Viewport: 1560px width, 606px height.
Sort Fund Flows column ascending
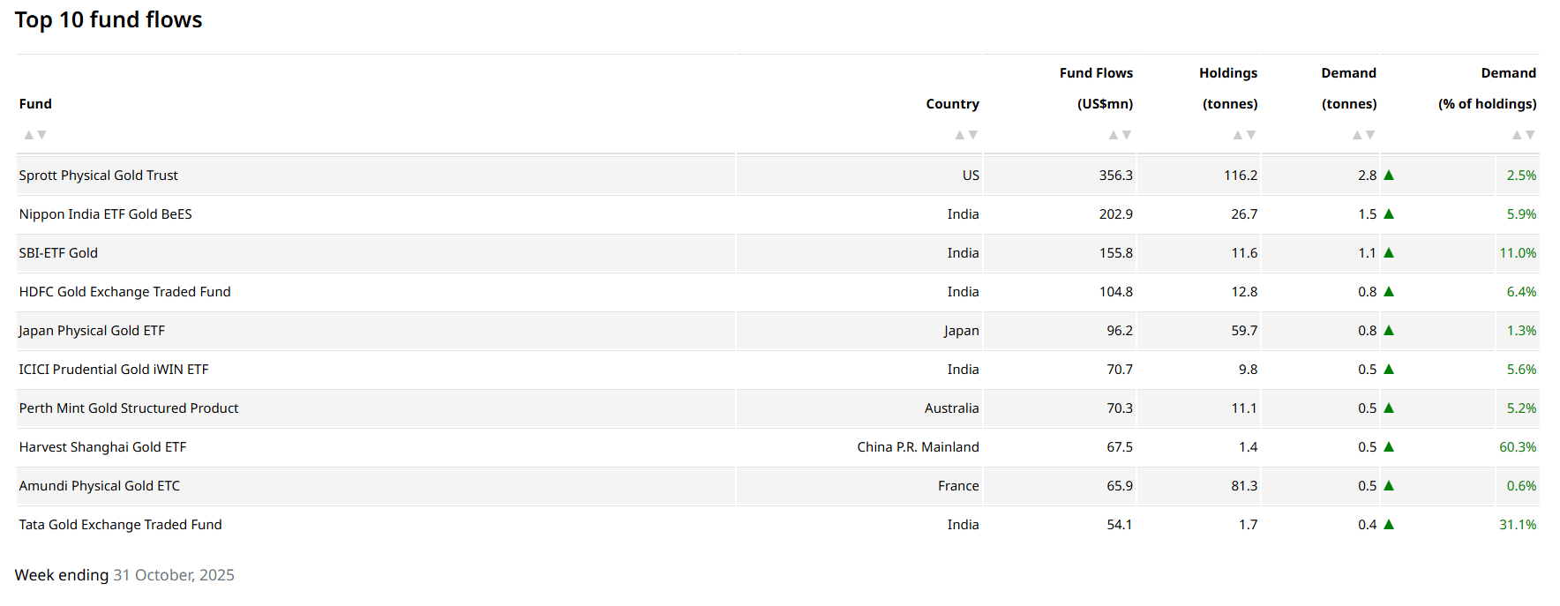1114,135
